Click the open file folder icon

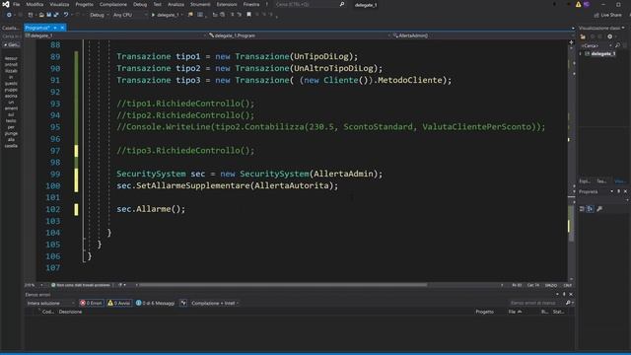pos(41,15)
